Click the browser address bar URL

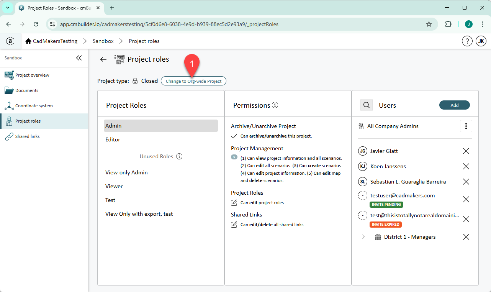pyautogui.click(x=169, y=24)
